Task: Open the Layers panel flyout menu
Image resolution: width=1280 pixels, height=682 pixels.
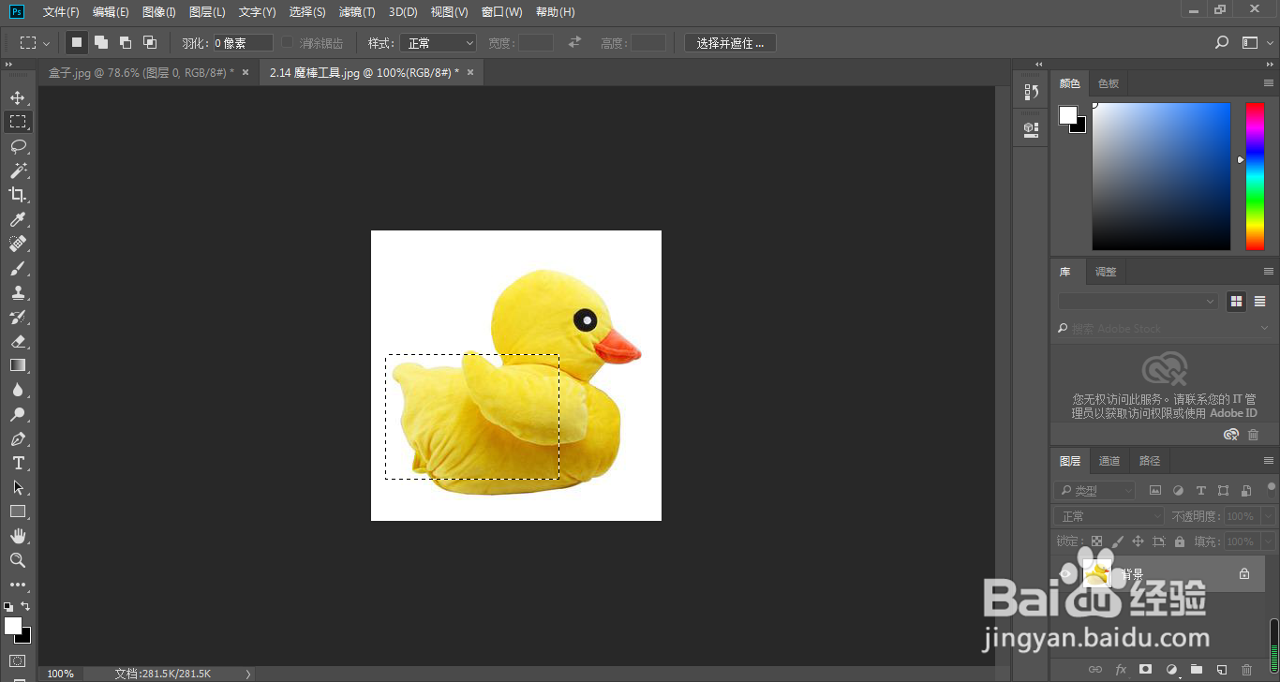Action: pyautogui.click(x=1269, y=460)
